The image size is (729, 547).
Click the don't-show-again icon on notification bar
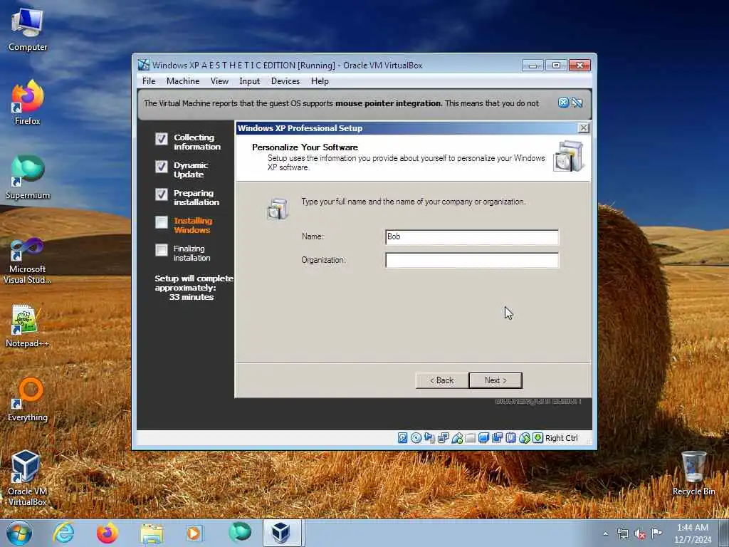(577, 103)
